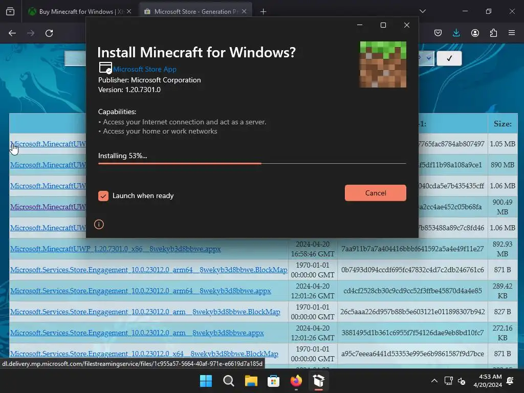Click the Minecraft grass block thumbnail
The height and width of the screenshot is (393, 524).
[383, 64]
